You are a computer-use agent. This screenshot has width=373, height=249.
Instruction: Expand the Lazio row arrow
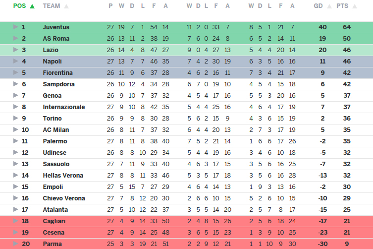[x=15, y=50]
